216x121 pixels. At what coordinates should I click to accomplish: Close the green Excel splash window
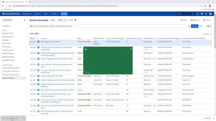click(x=131, y=49)
